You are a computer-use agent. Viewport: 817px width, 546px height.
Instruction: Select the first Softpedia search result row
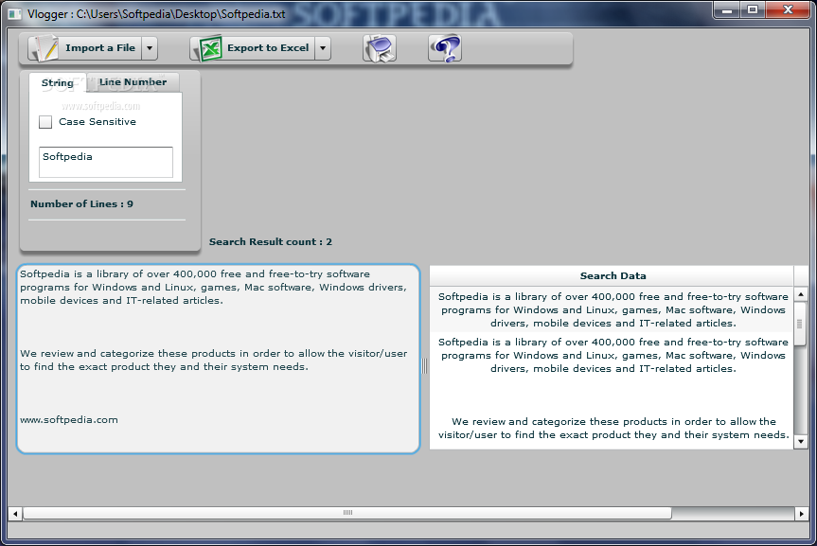click(x=613, y=310)
